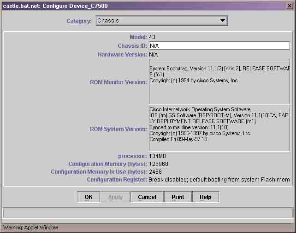The height and width of the screenshot is (233, 296).
Task: Click the Cisco Internetwork Operating System Software line
Action: pyautogui.click(x=200, y=109)
